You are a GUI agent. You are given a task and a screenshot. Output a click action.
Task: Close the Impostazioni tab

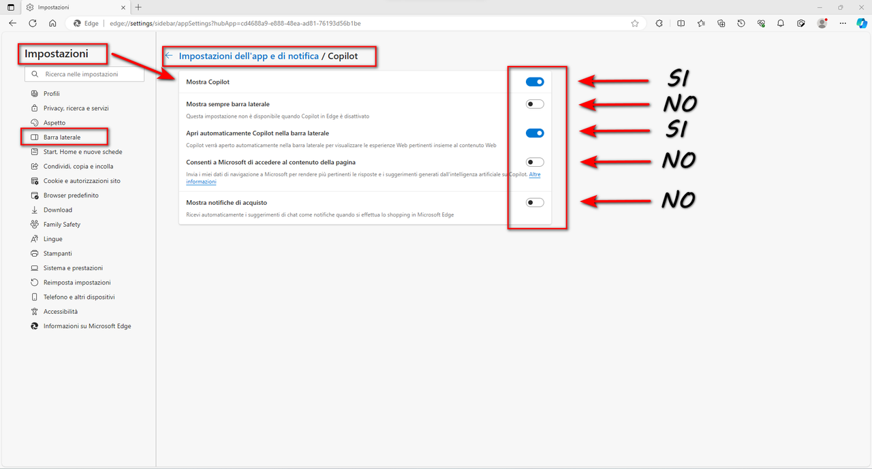122,7
